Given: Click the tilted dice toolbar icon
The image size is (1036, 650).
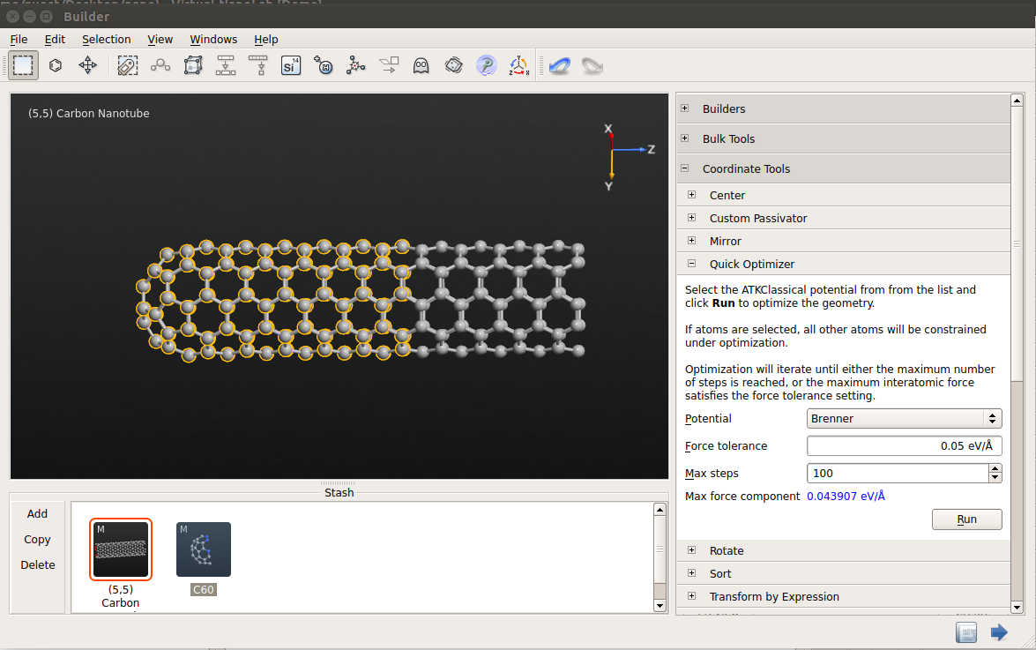Looking at the screenshot, I should click(x=454, y=65).
